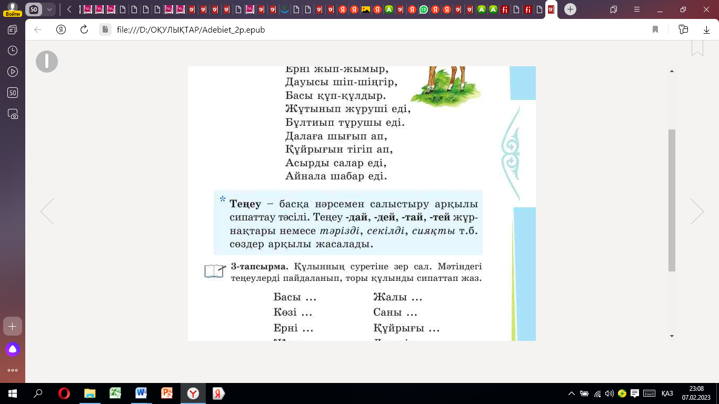Image resolution: width=719 pixels, height=404 pixels.
Task: Open the sidebar tabs panel icon
Action: [13, 30]
